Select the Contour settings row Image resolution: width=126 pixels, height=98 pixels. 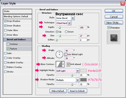click(19, 44)
